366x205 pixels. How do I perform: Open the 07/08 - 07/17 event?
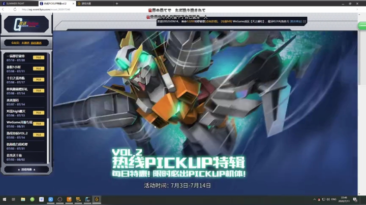(25, 80)
